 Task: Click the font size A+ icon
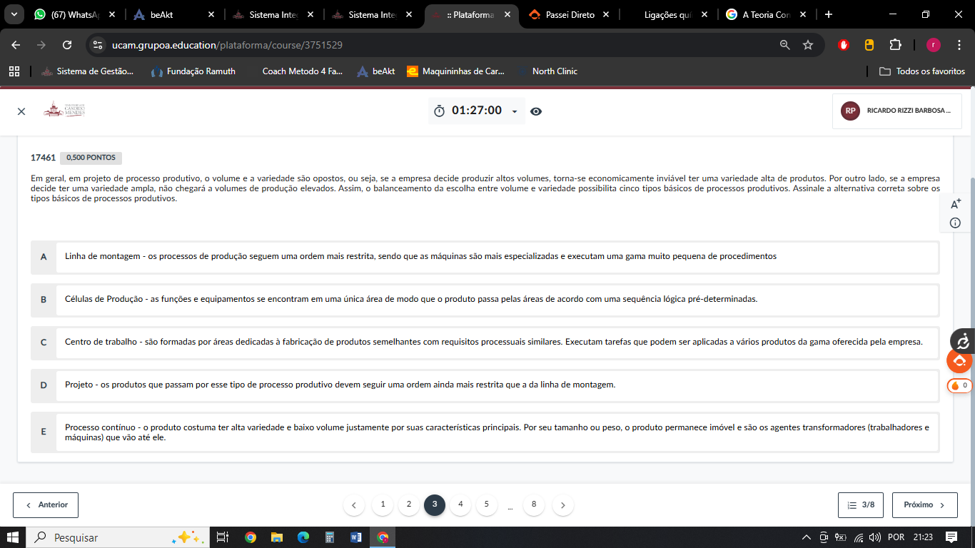[956, 204]
